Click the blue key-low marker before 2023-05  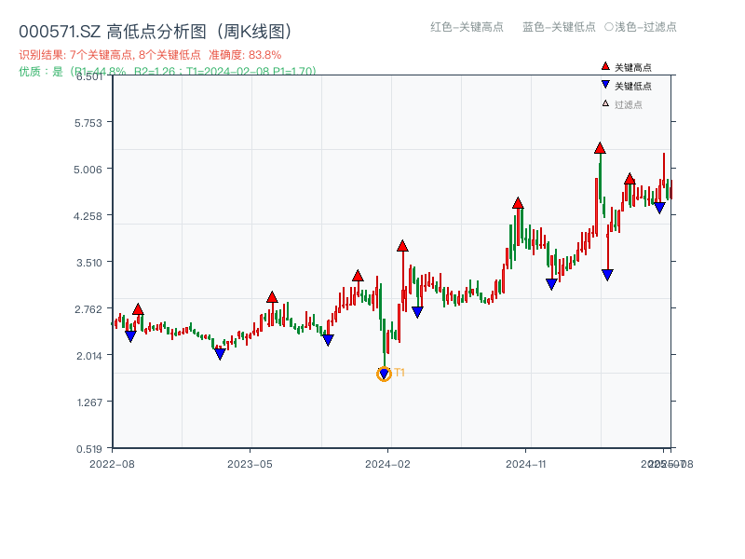(x=220, y=354)
